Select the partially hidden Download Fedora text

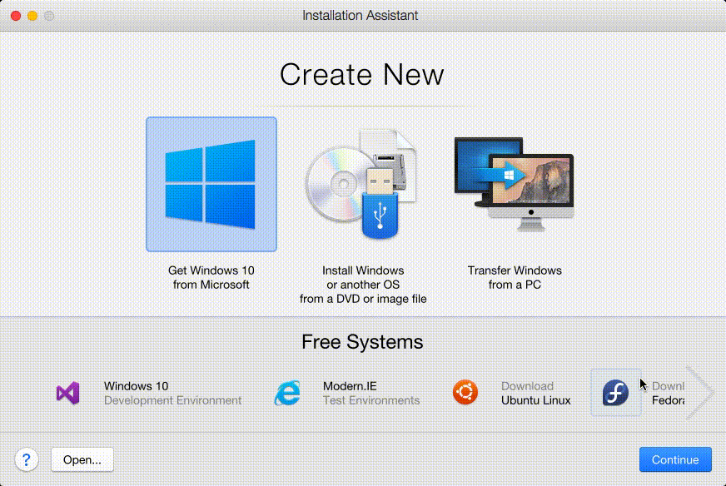[668, 393]
